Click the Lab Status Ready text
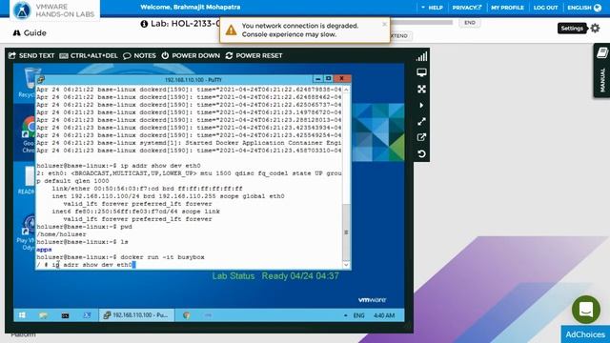This screenshot has width=610, height=343. pyautogui.click(x=275, y=276)
